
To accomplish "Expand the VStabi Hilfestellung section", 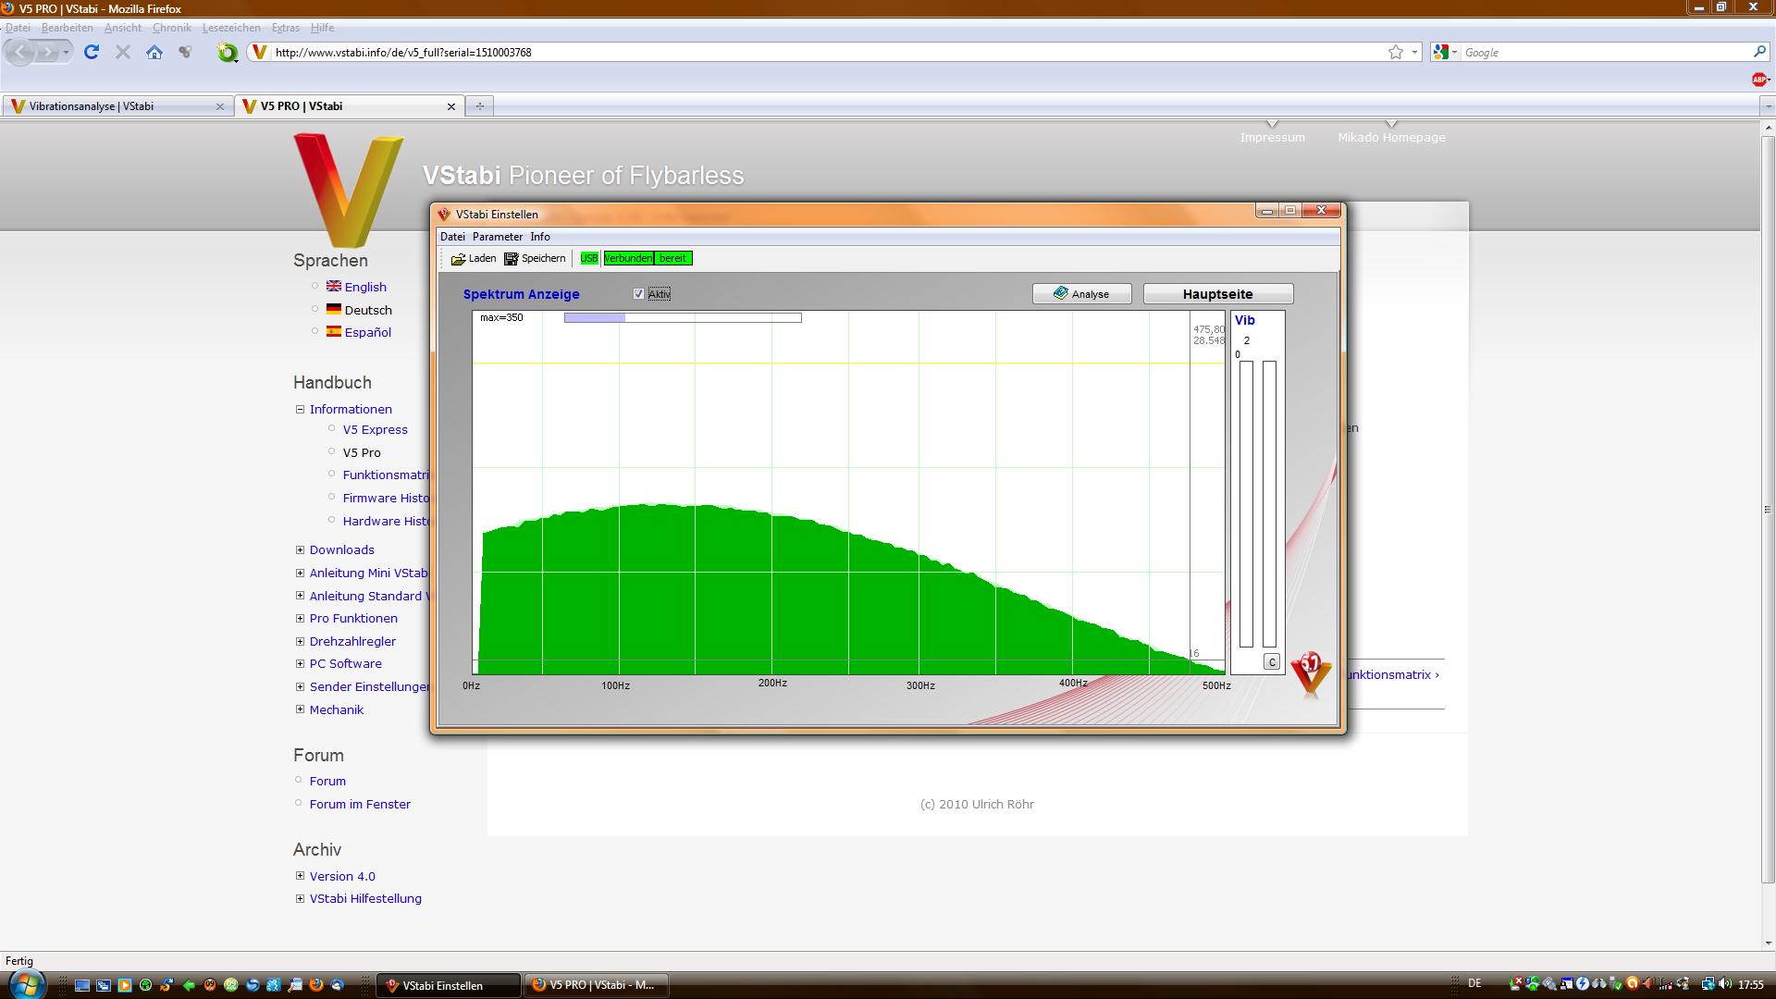I will 300,898.
